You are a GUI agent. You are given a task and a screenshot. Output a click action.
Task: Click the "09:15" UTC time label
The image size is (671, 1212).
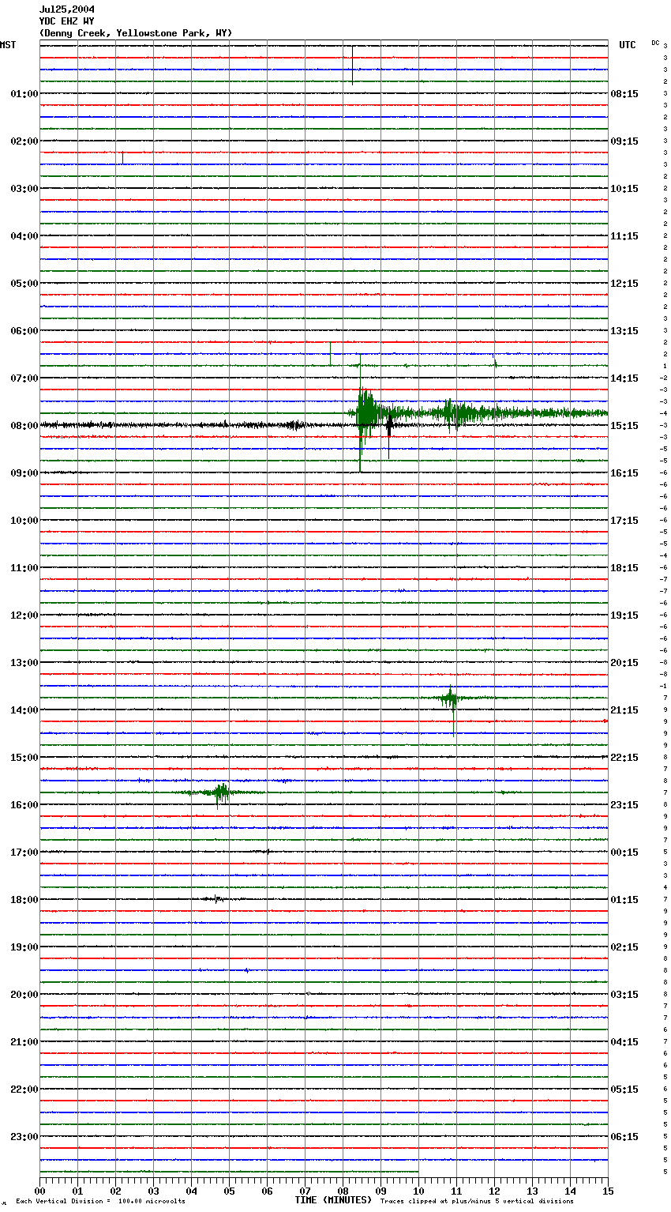click(624, 141)
